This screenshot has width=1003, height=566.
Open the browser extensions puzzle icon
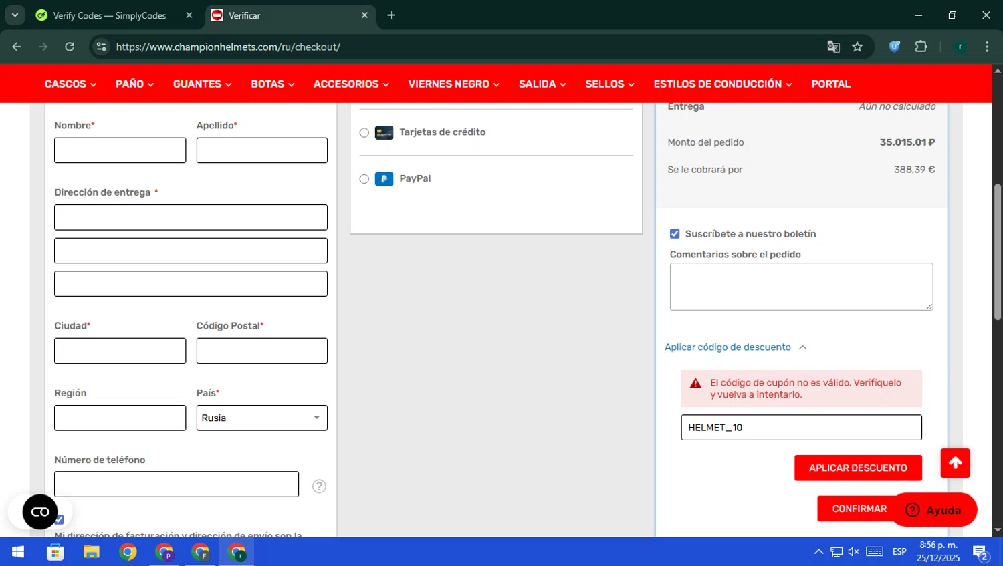point(921,47)
